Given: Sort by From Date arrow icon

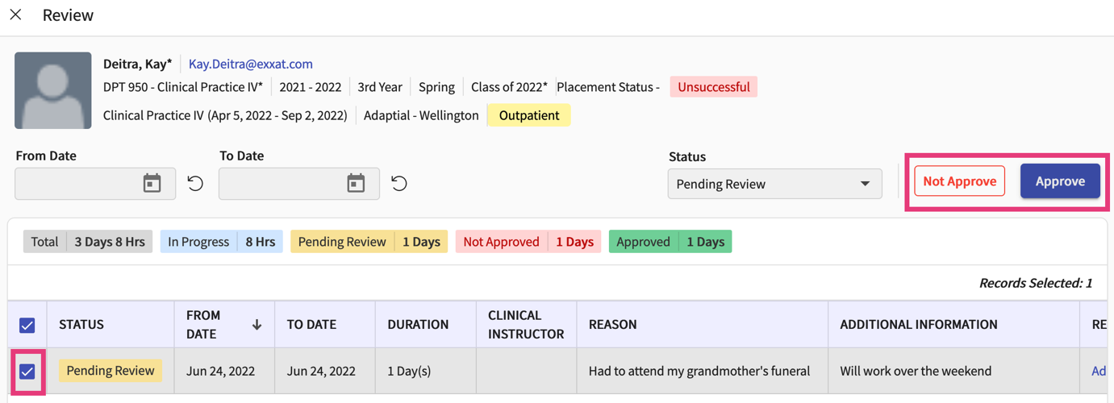Looking at the screenshot, I should (x=257, y=325).
